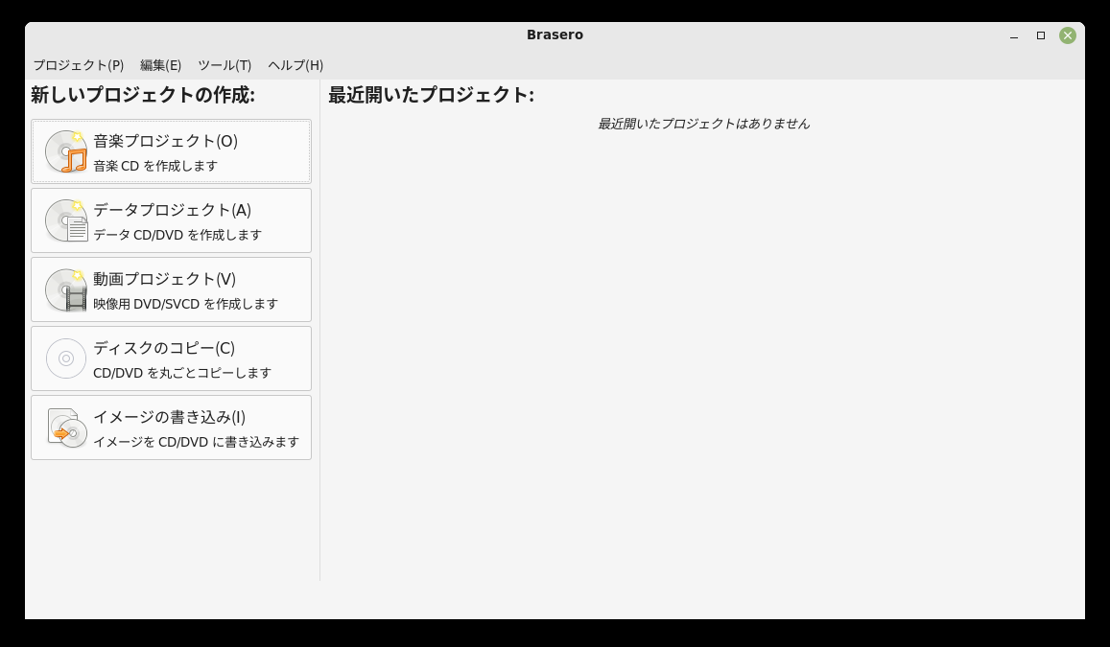
Task: Click the 新しいプロジェクトの作成 heading
Action: [x=142, y=95]
